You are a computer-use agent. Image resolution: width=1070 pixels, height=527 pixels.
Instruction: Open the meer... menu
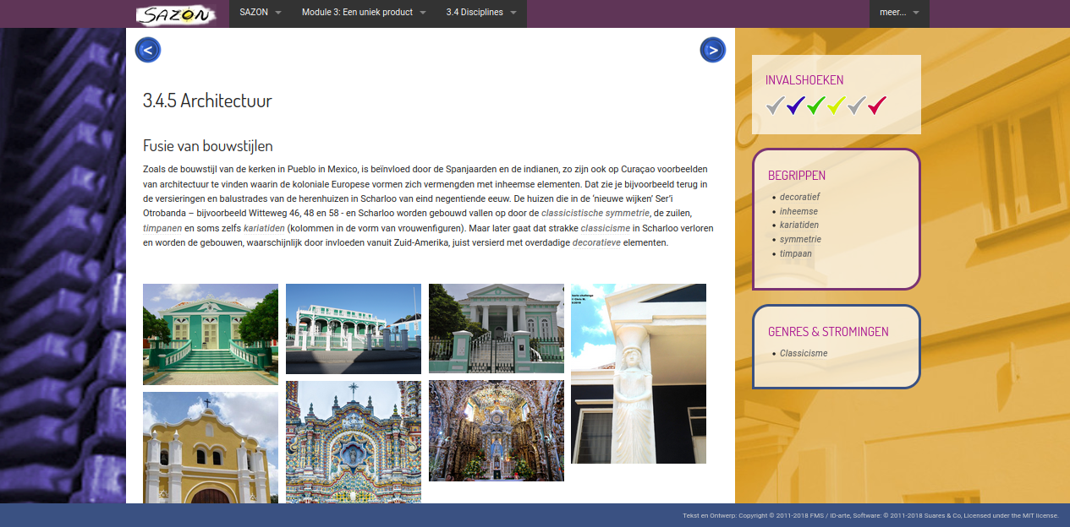tap(899, 13)
